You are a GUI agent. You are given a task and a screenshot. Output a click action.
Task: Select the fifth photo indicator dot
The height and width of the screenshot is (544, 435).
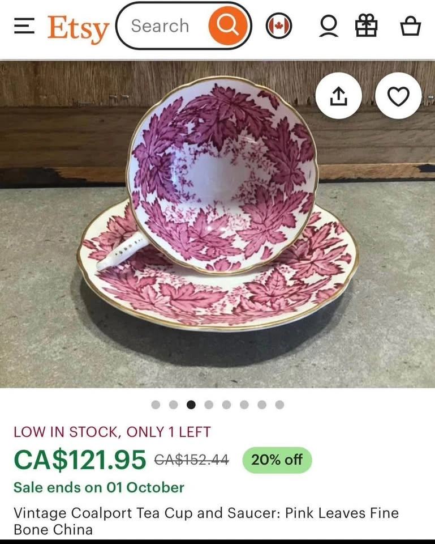pos(226,405)
